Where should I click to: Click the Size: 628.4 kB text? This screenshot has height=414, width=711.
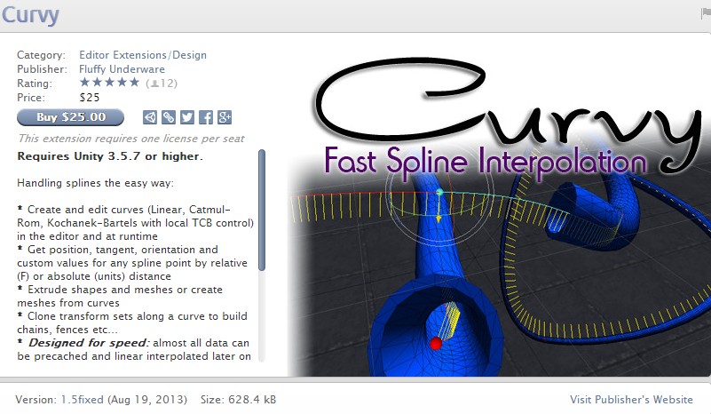tap(238, 400)
